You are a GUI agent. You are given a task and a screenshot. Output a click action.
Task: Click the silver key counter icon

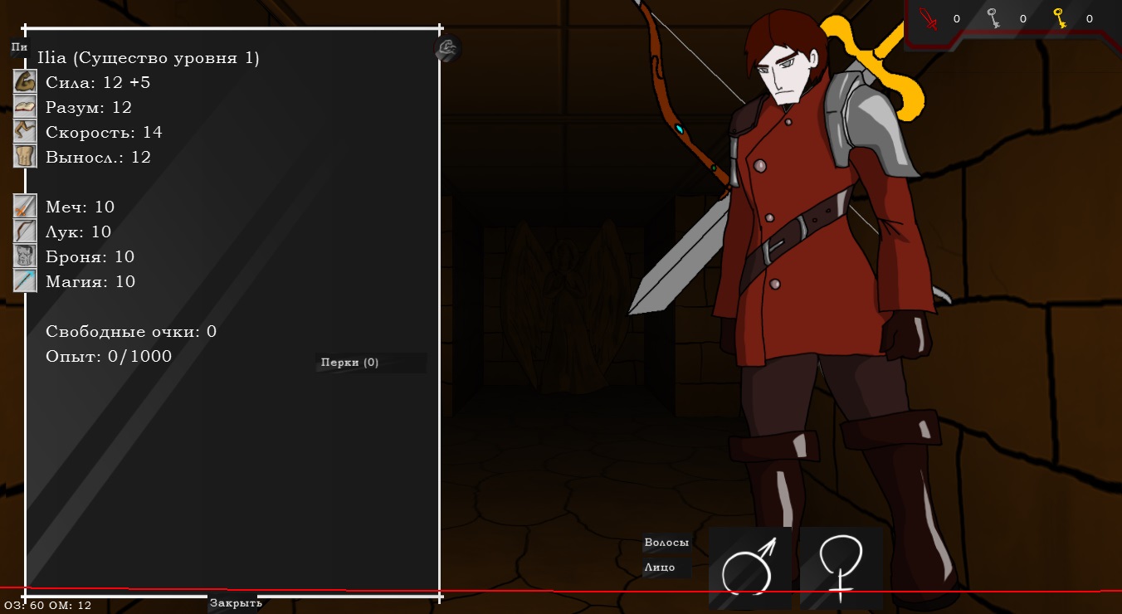click(x=993, y=18)
